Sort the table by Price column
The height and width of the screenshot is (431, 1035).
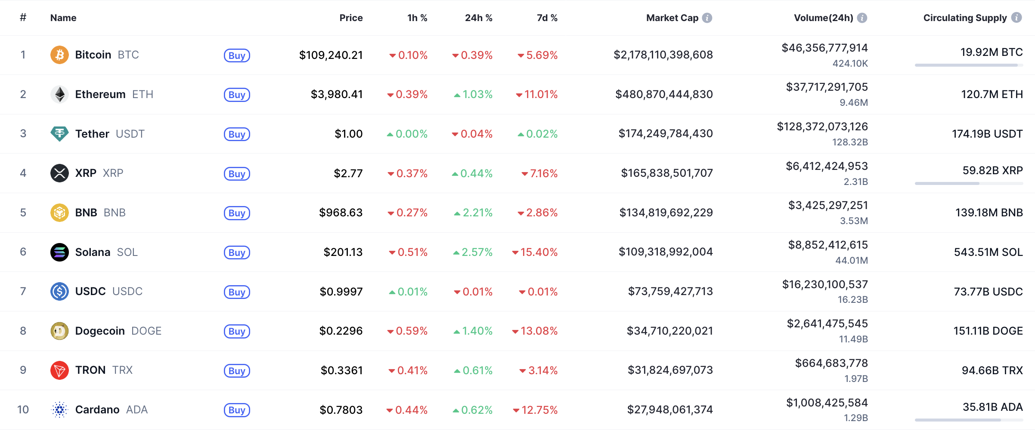click(351, 18)
